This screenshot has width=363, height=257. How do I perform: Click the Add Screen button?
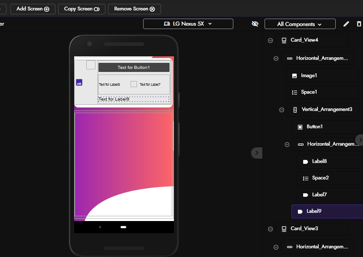[x=33, y=9]
